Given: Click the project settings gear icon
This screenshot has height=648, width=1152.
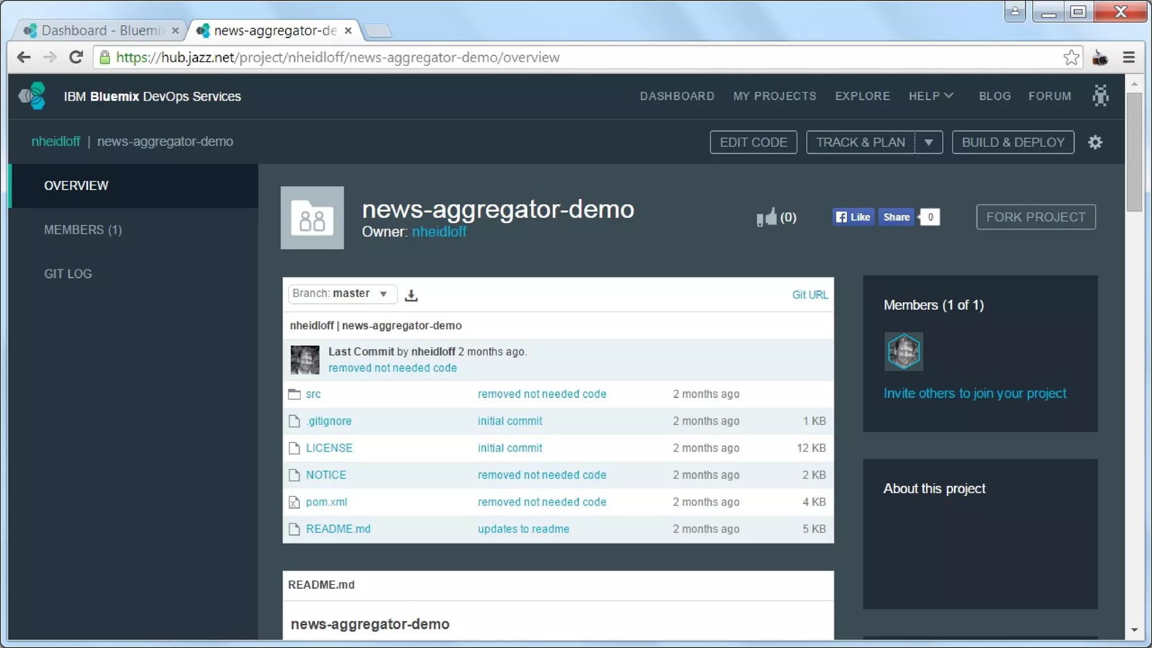Looking at the screenshot, I should tap(1095, 142).
